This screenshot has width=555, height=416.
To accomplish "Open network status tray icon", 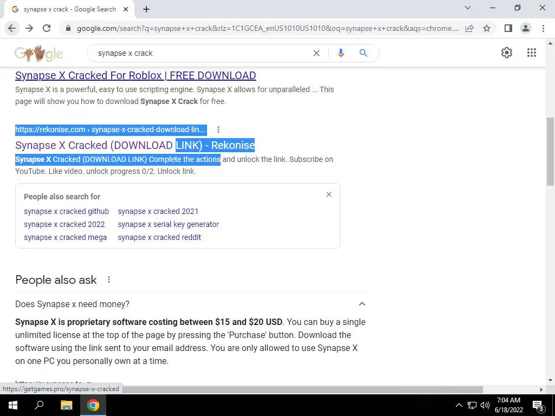I will [x=472, y=405].
